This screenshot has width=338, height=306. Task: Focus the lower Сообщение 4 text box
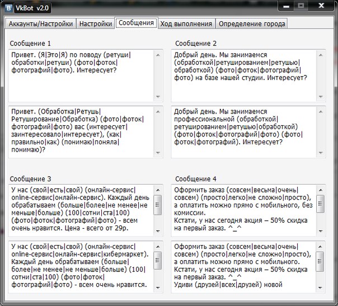click(243, 265)
